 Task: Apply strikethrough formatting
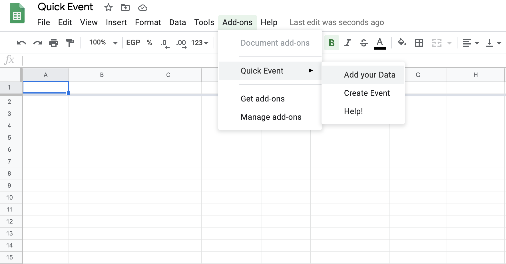coord(364,43)
